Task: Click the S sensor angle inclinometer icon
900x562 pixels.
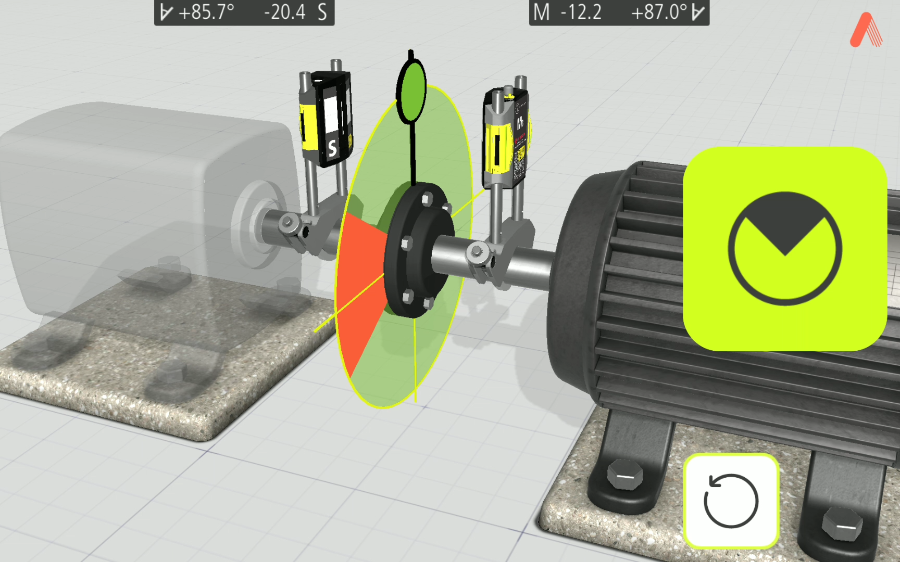Action: (166, 12)
